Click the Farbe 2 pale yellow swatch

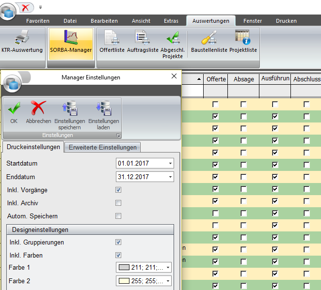click(124, 281)
